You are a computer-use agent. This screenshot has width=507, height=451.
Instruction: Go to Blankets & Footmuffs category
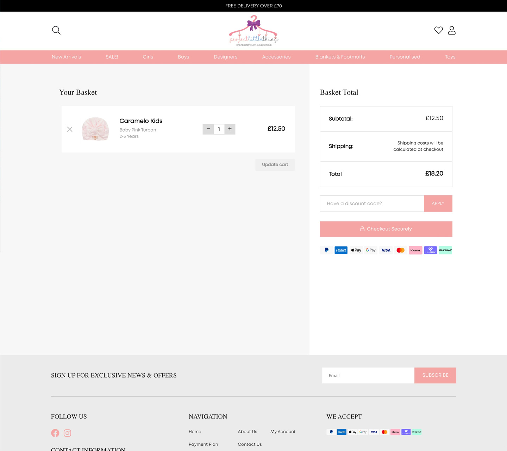[340, 57]
